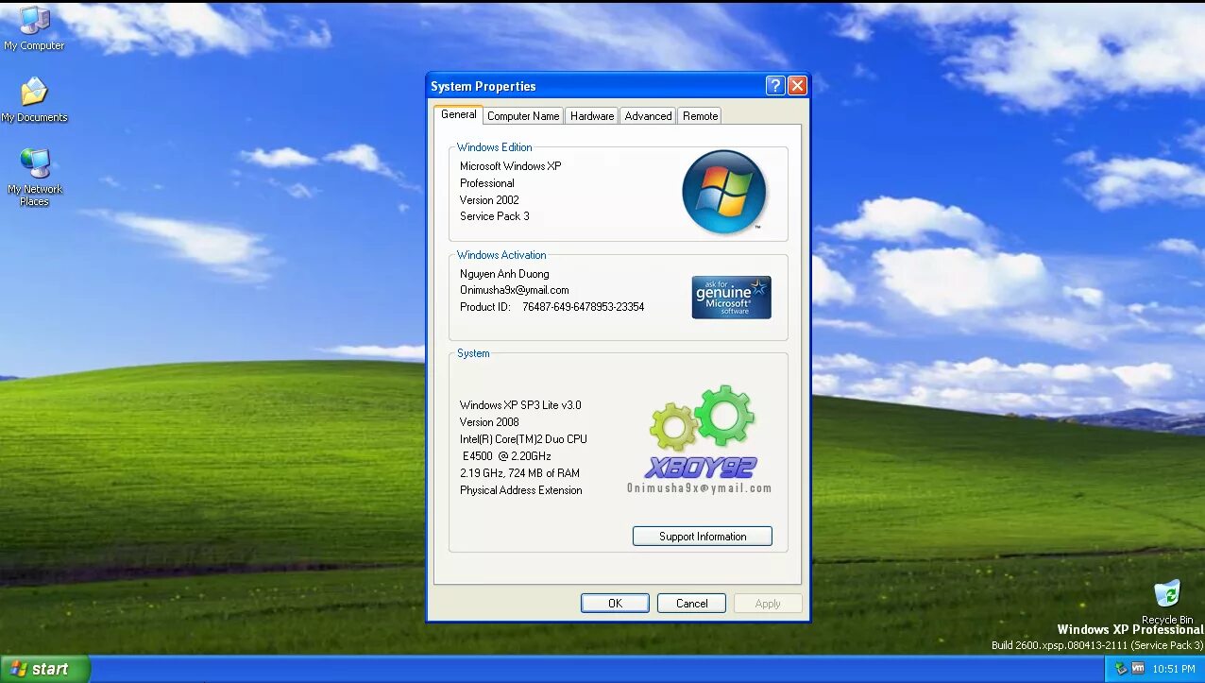Click the E4500 @ 2.20GHz text
Image resolution: width=1205 pixels, height=683 pixels.
pos(508,456)
